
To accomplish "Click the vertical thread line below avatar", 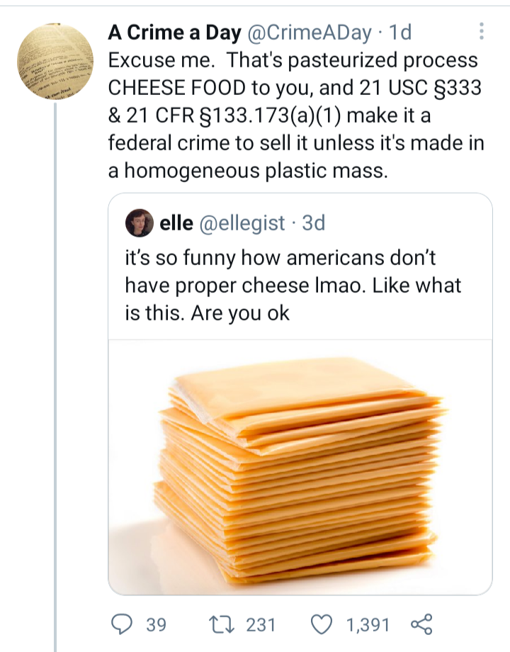I will coord(55,354).
